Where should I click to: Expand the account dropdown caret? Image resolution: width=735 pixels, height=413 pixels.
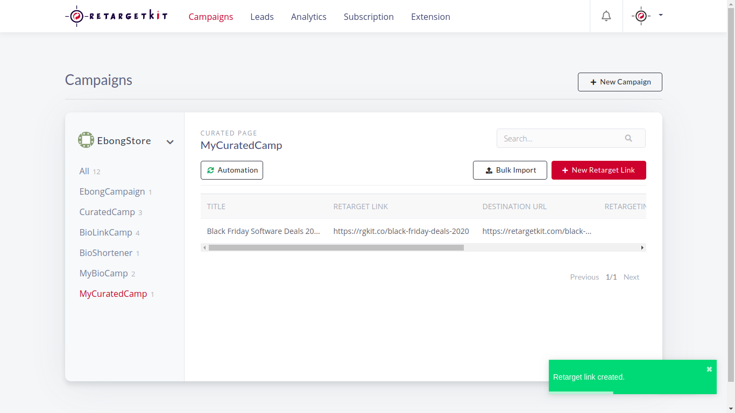coord(661,15)
